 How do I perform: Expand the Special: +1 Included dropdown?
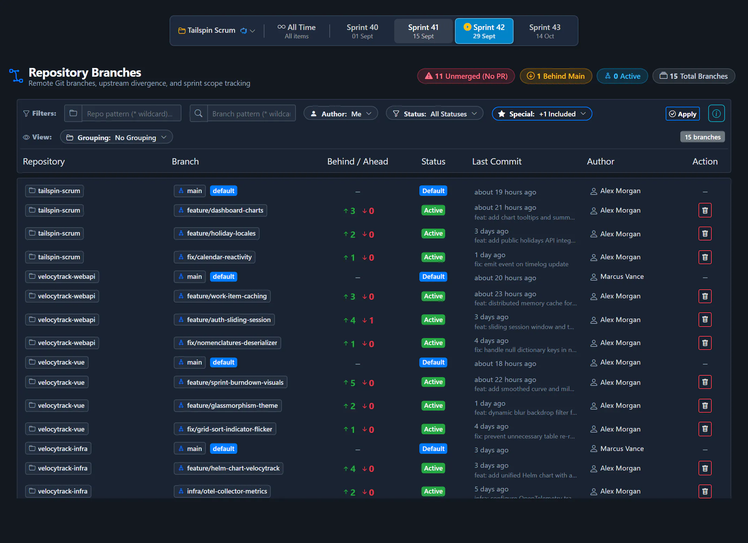coord(542,114)
